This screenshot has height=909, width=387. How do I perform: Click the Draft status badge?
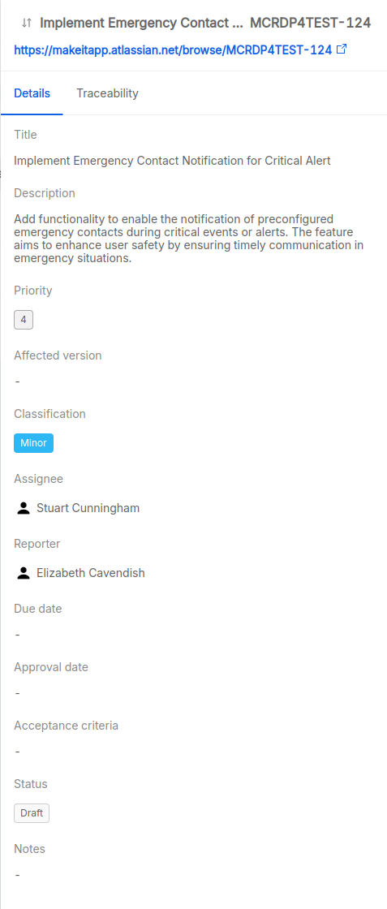32,812
